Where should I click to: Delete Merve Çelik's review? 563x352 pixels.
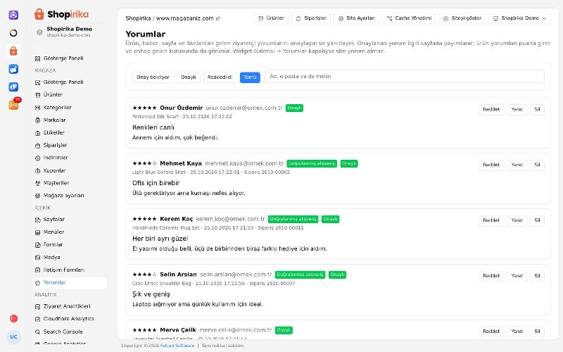[x=537, y=332]
